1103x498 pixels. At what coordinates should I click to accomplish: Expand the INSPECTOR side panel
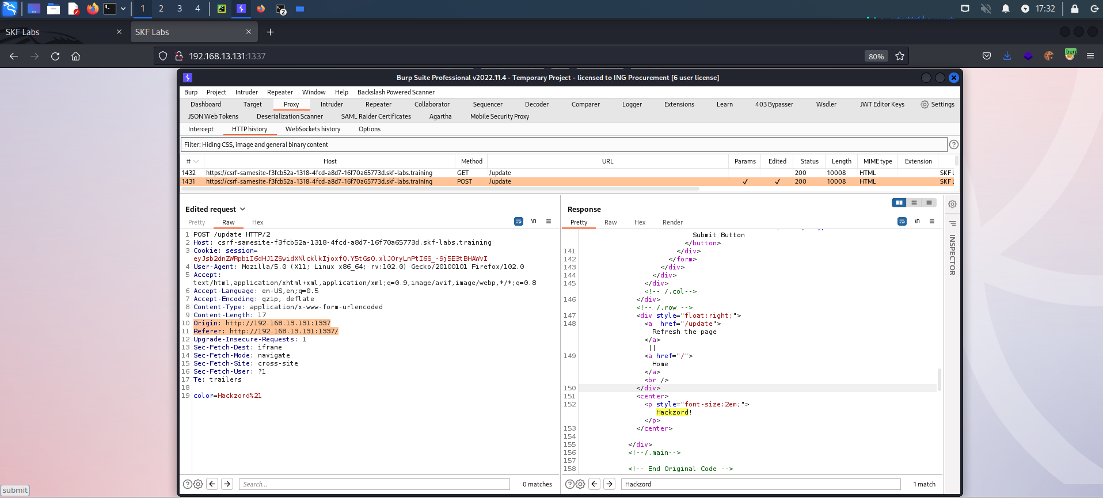952,255
